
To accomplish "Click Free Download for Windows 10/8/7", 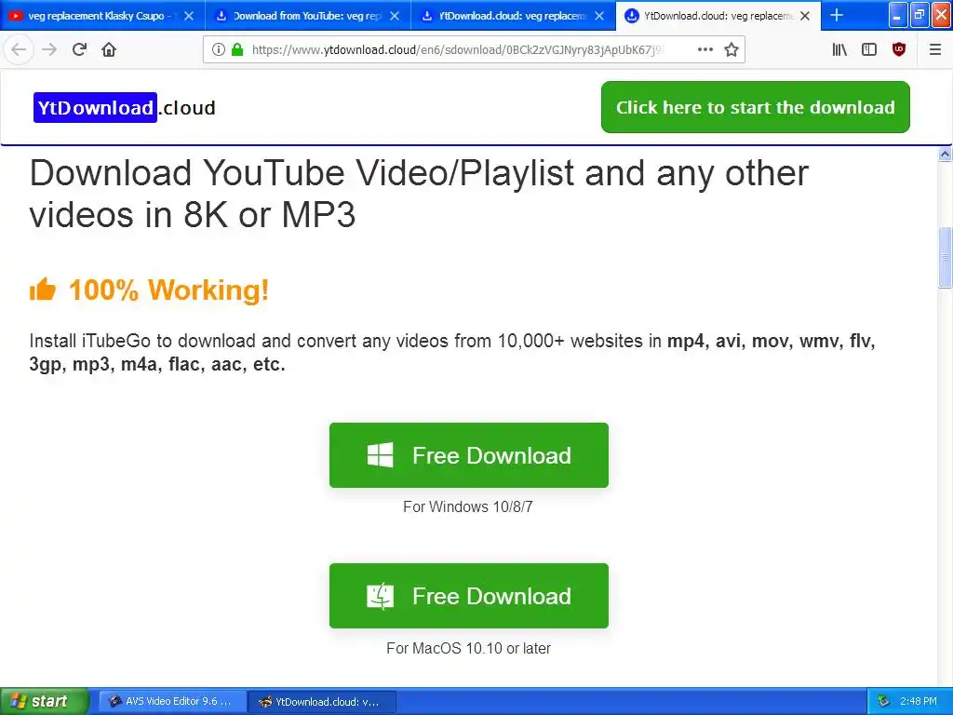I will (469, 454).
